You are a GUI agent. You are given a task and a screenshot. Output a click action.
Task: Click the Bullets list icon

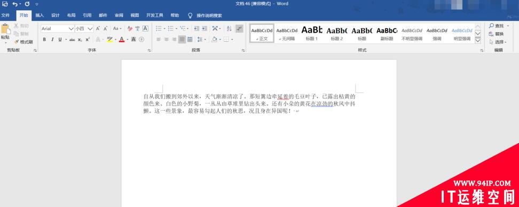(x=159, y=29)
